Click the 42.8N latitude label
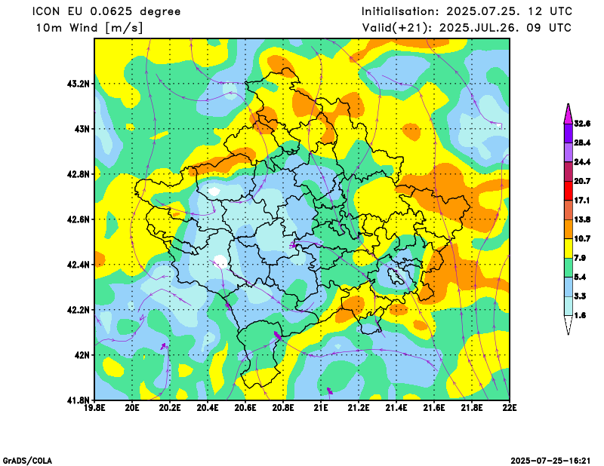This screenshot has height=466, width=604. (79, 174)
